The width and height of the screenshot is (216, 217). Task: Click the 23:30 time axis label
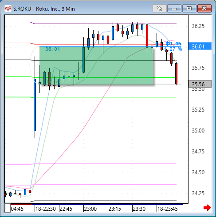point(139,209)
